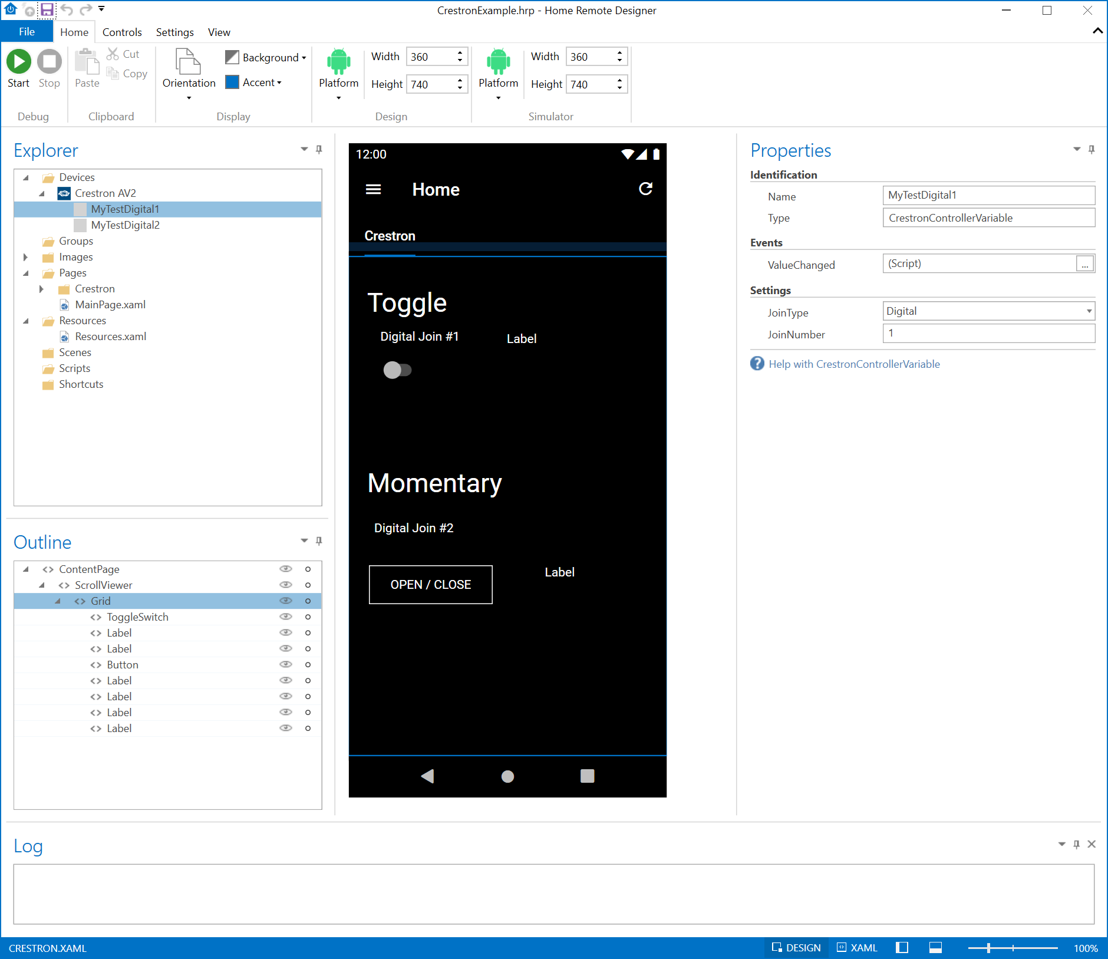Select MyTestDigital2 in Explorer

(x=126, y=225)
